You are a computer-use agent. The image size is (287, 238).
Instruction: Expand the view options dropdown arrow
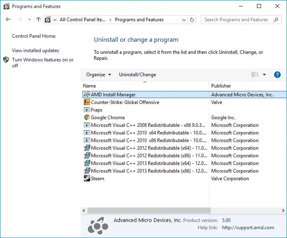click(x=264, y=75)
